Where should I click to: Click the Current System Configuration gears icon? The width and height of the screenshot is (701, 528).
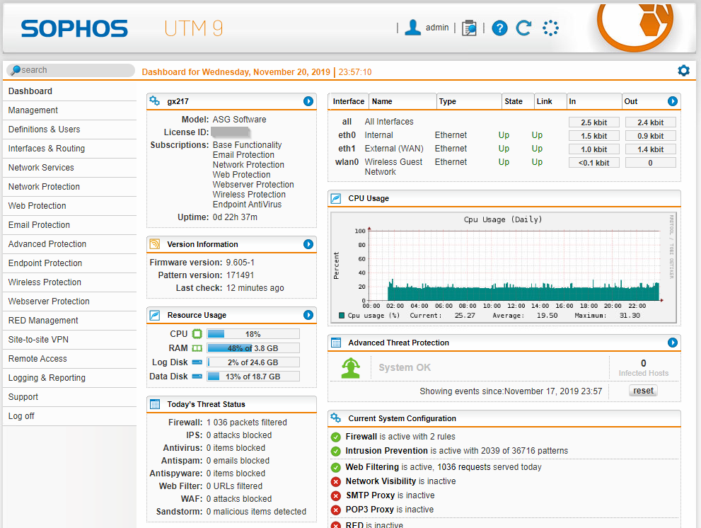pos(336,418)
